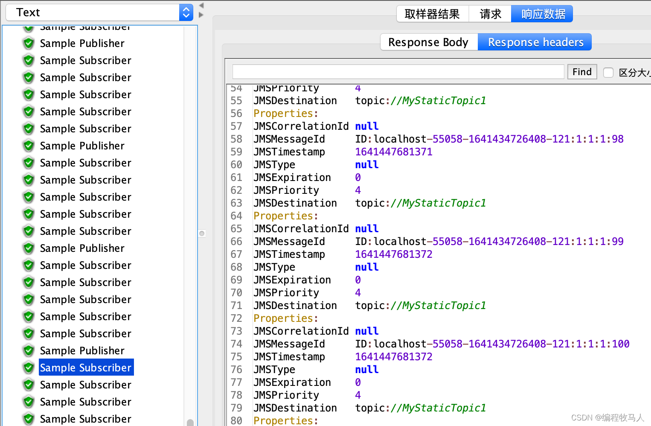The image size is (651, 426).
Task: Click the results tree vertical scrollbar thumb
Action: [x=190, y=422]
